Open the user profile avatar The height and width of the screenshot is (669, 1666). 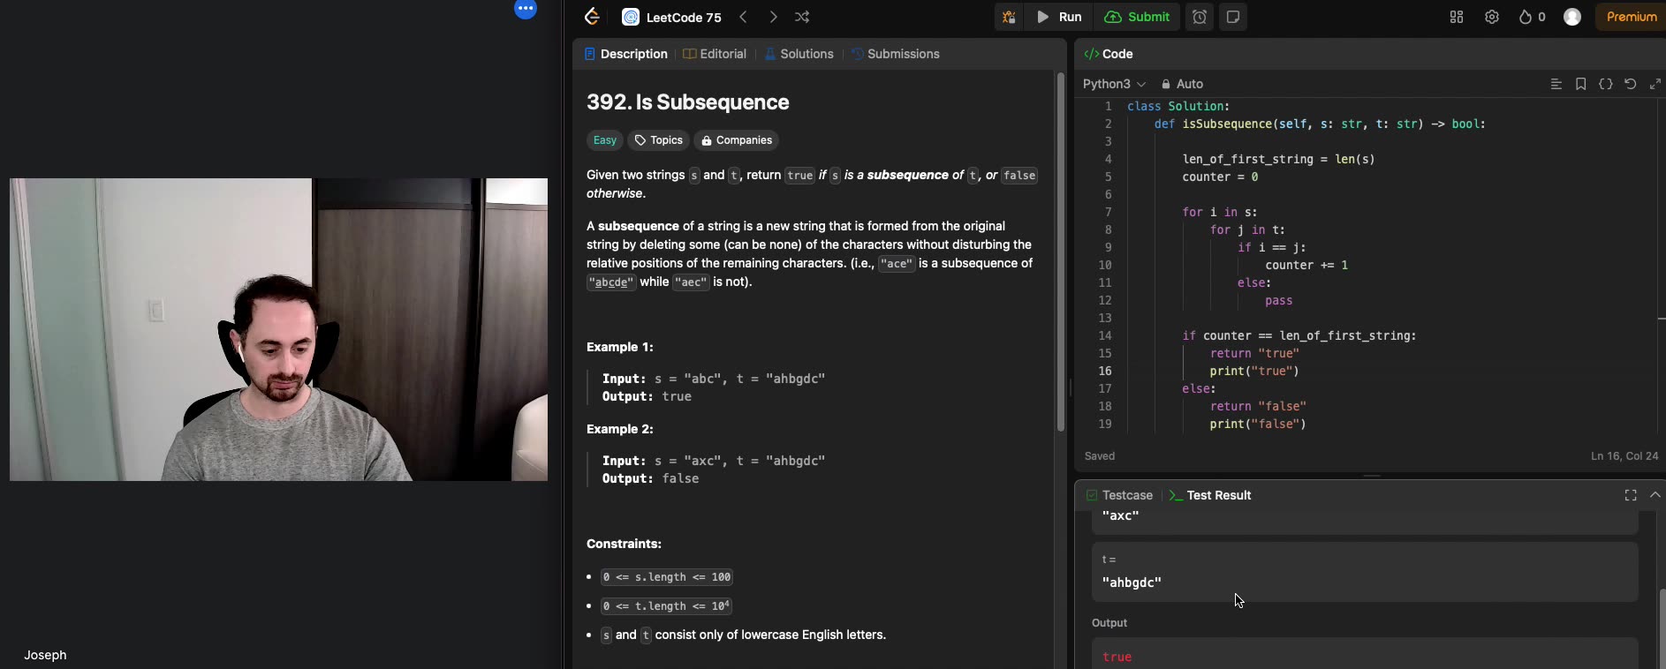tap(1572, 17)
